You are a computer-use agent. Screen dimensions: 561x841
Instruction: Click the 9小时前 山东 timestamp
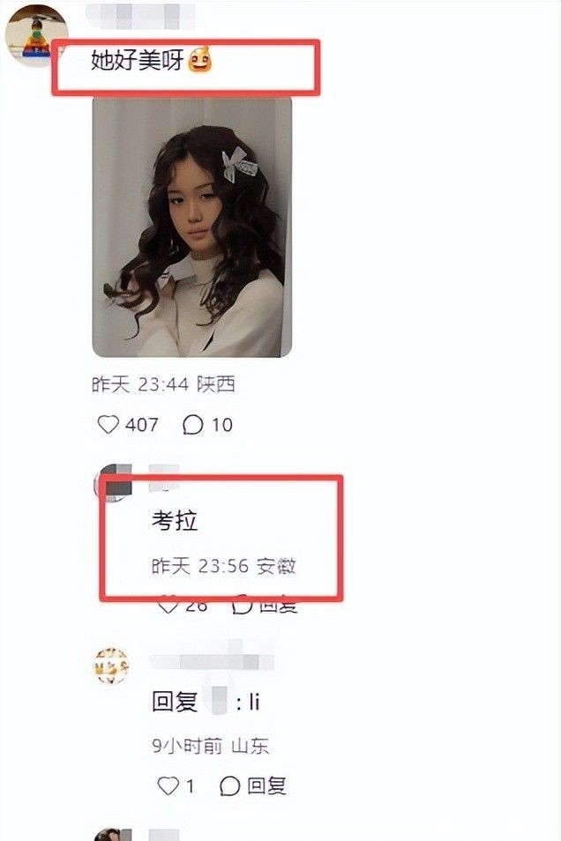(210, 746)
